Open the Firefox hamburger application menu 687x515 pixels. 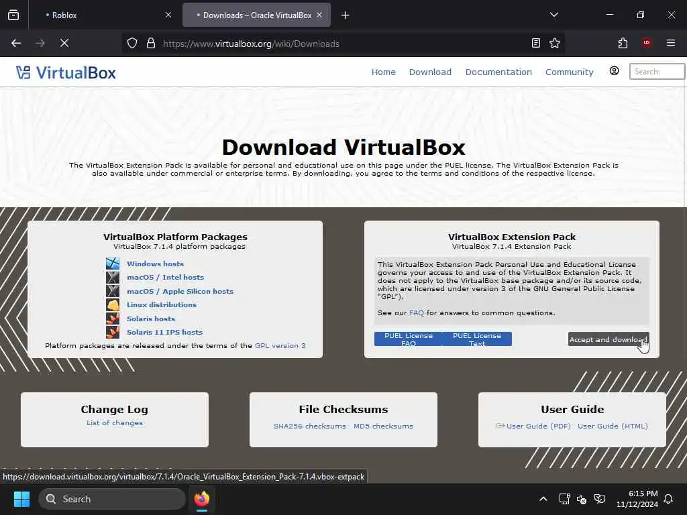(671, 43)
